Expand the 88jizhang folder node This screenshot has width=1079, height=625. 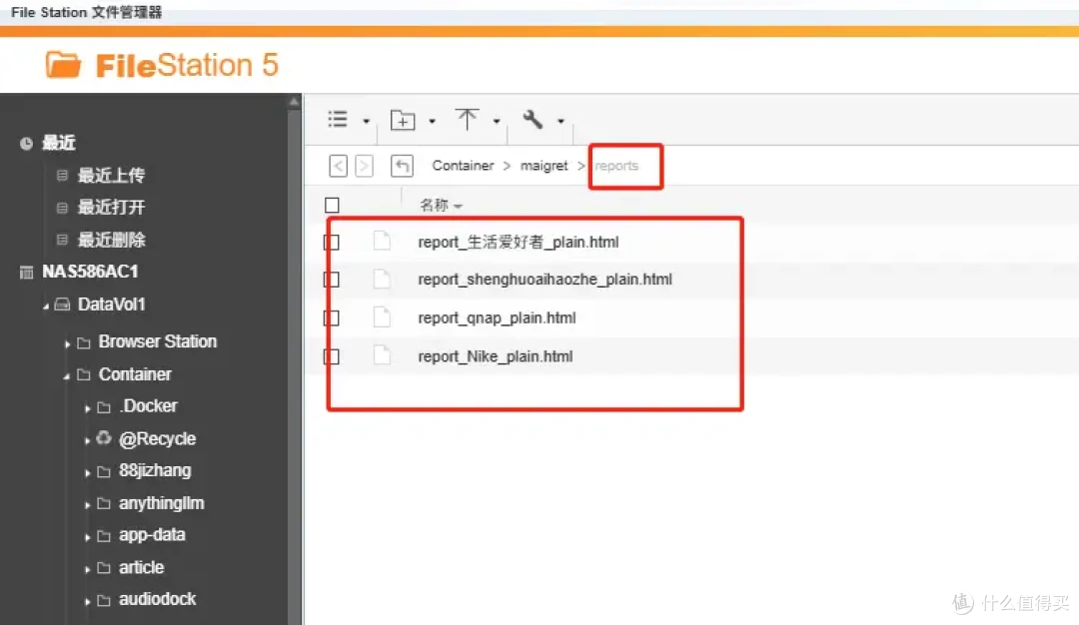tap(87, 473)
